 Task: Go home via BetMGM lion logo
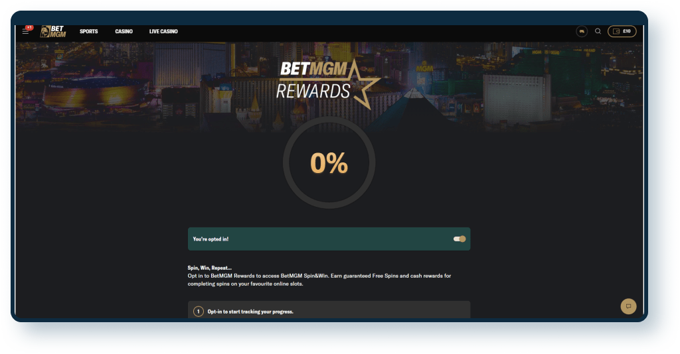click(53, 31)
